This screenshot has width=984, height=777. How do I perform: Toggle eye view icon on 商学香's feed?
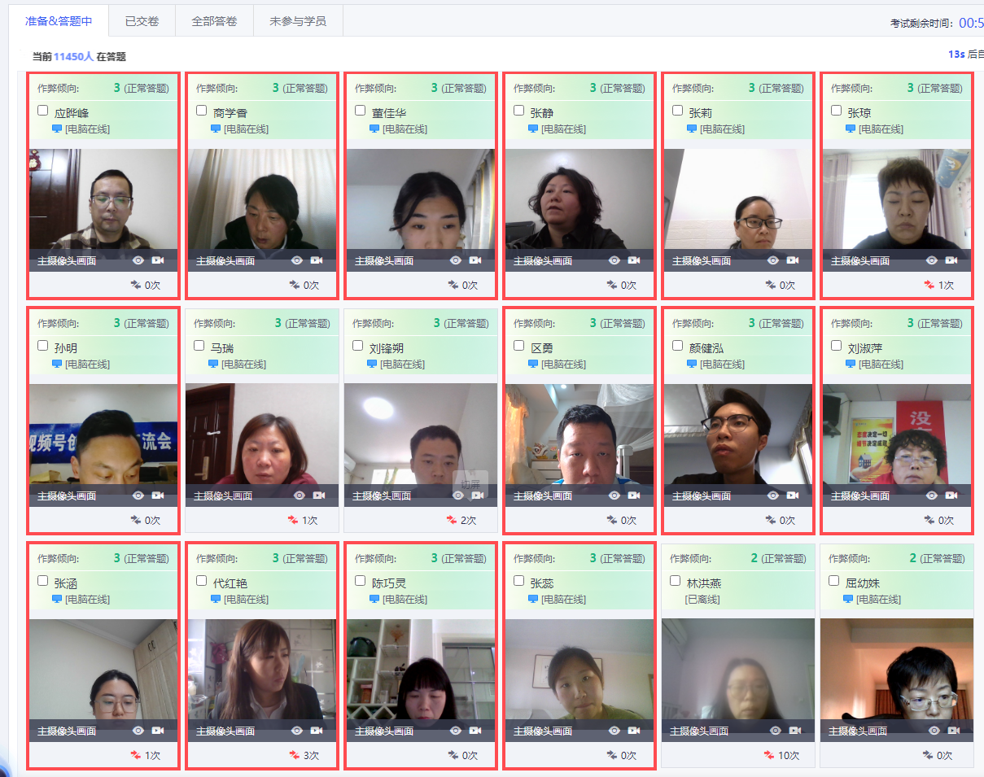tap(297, 260)
